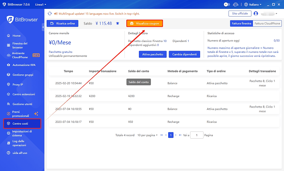Click Ricarica online button
Screen dimensions: 284x171
62,23
